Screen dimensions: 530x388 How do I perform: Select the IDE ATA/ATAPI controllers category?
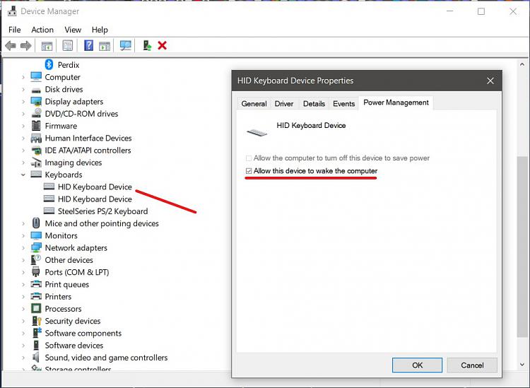[x=88, y=151]
